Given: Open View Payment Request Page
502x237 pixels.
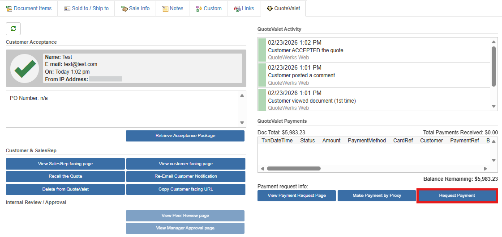Looking at the screenshot, I should click(296, 195).
